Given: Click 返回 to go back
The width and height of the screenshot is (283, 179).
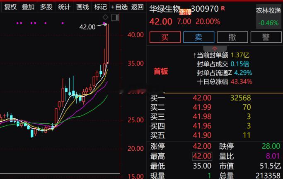Looking at the screenshot, I should (x=137, y=7).
